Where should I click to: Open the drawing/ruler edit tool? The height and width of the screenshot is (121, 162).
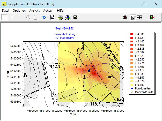53,17
